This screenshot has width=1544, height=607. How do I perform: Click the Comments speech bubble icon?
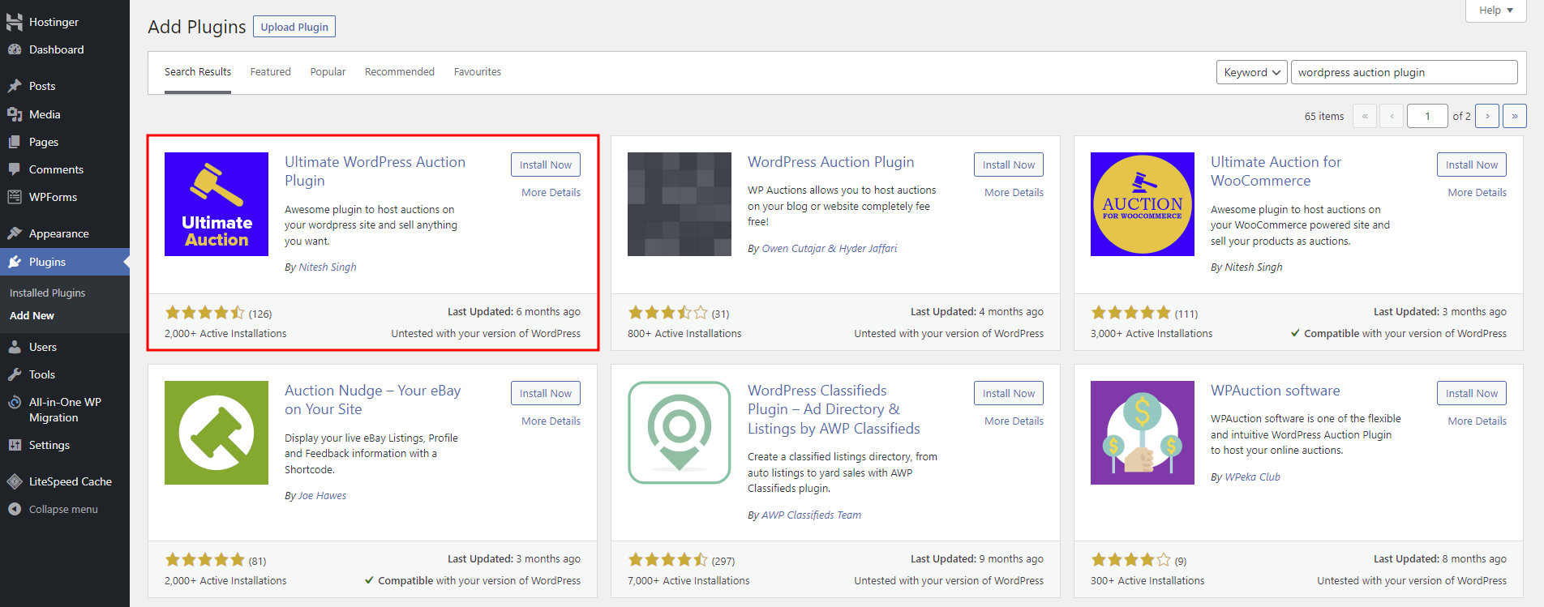[15, 169]
